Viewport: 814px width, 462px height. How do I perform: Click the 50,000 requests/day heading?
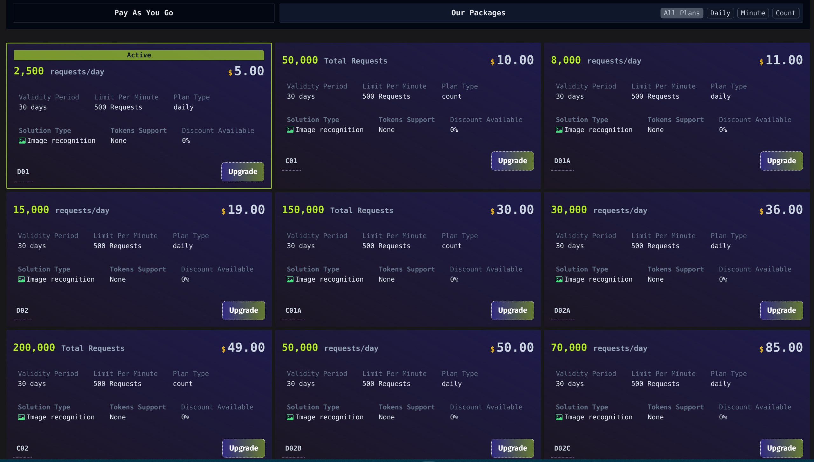(x=330, y=348)
